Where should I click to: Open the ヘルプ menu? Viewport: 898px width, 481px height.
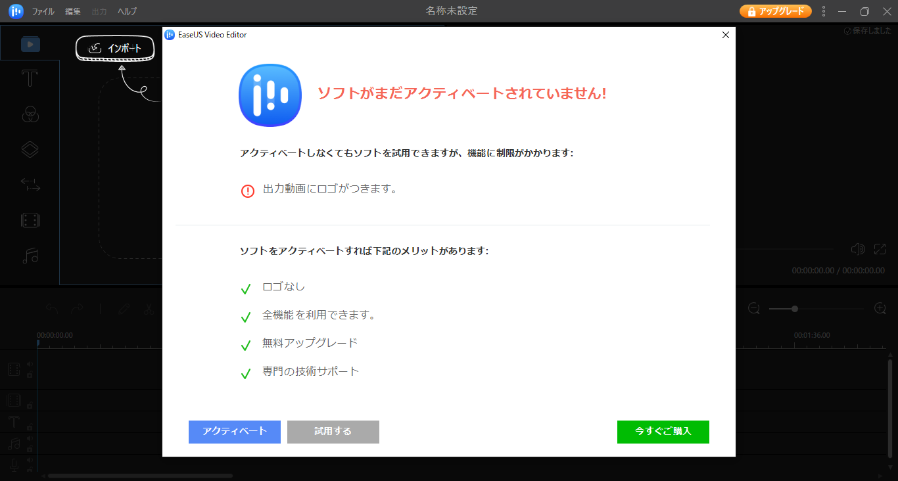point(128,12)
